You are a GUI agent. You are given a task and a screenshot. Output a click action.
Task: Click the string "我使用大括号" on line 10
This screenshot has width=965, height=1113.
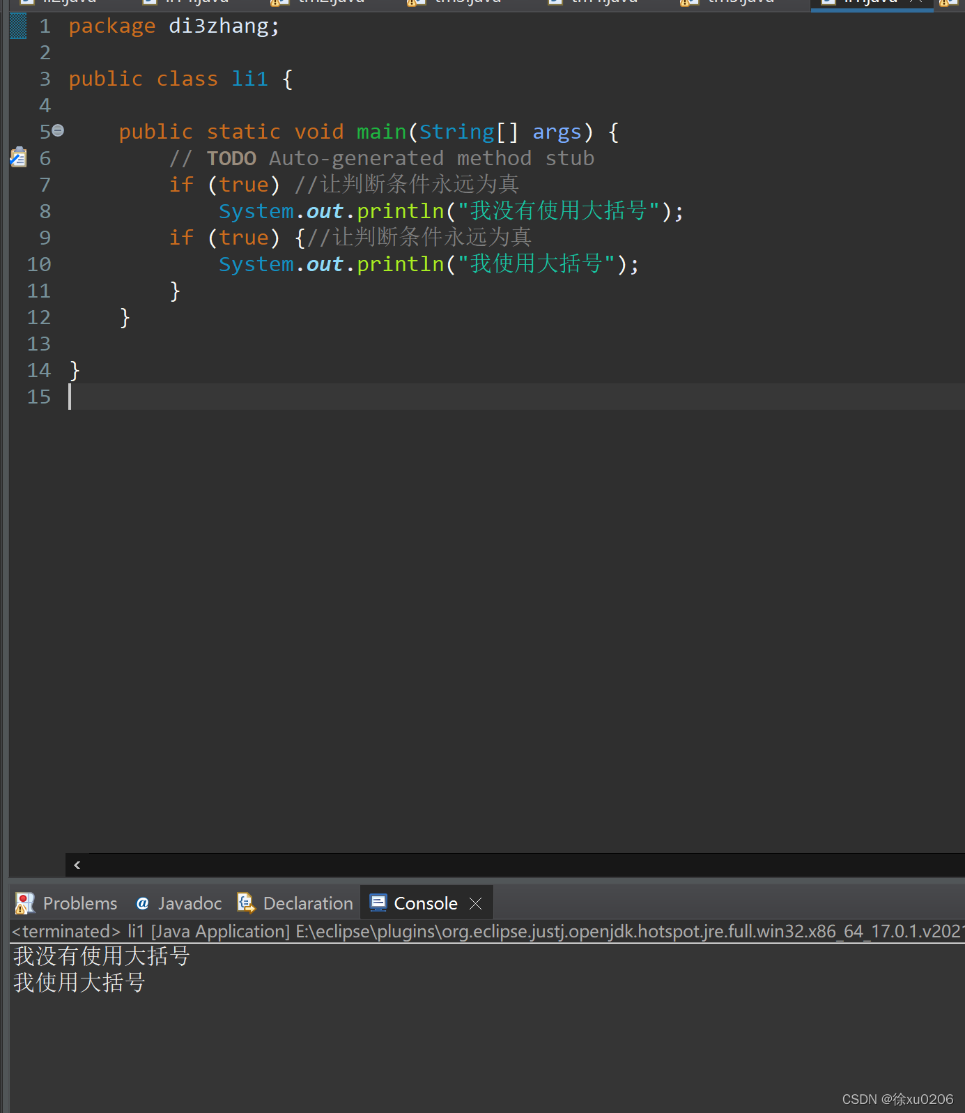pyautogui.click(x=536, y=264)
